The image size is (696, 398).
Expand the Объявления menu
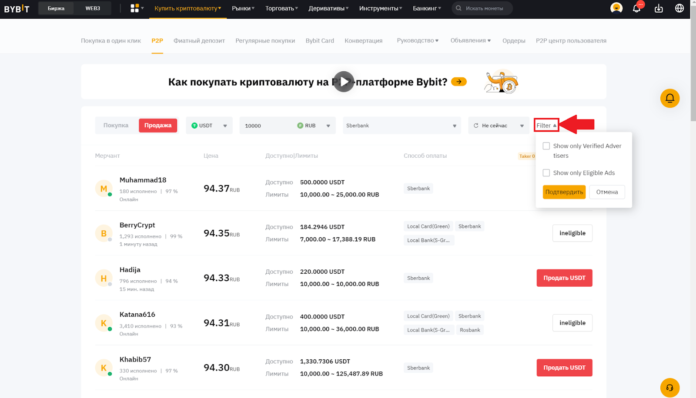click(471, 40)
